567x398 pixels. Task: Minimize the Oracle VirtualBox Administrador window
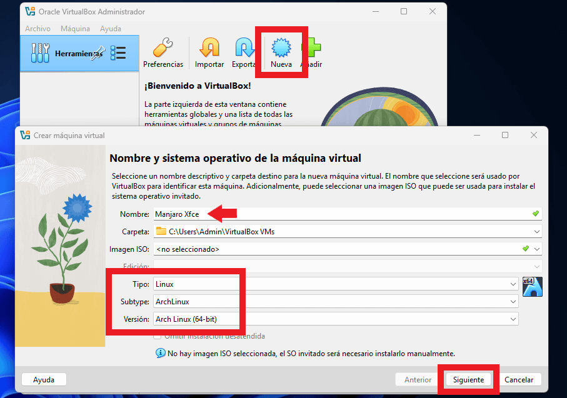point(376,12)
